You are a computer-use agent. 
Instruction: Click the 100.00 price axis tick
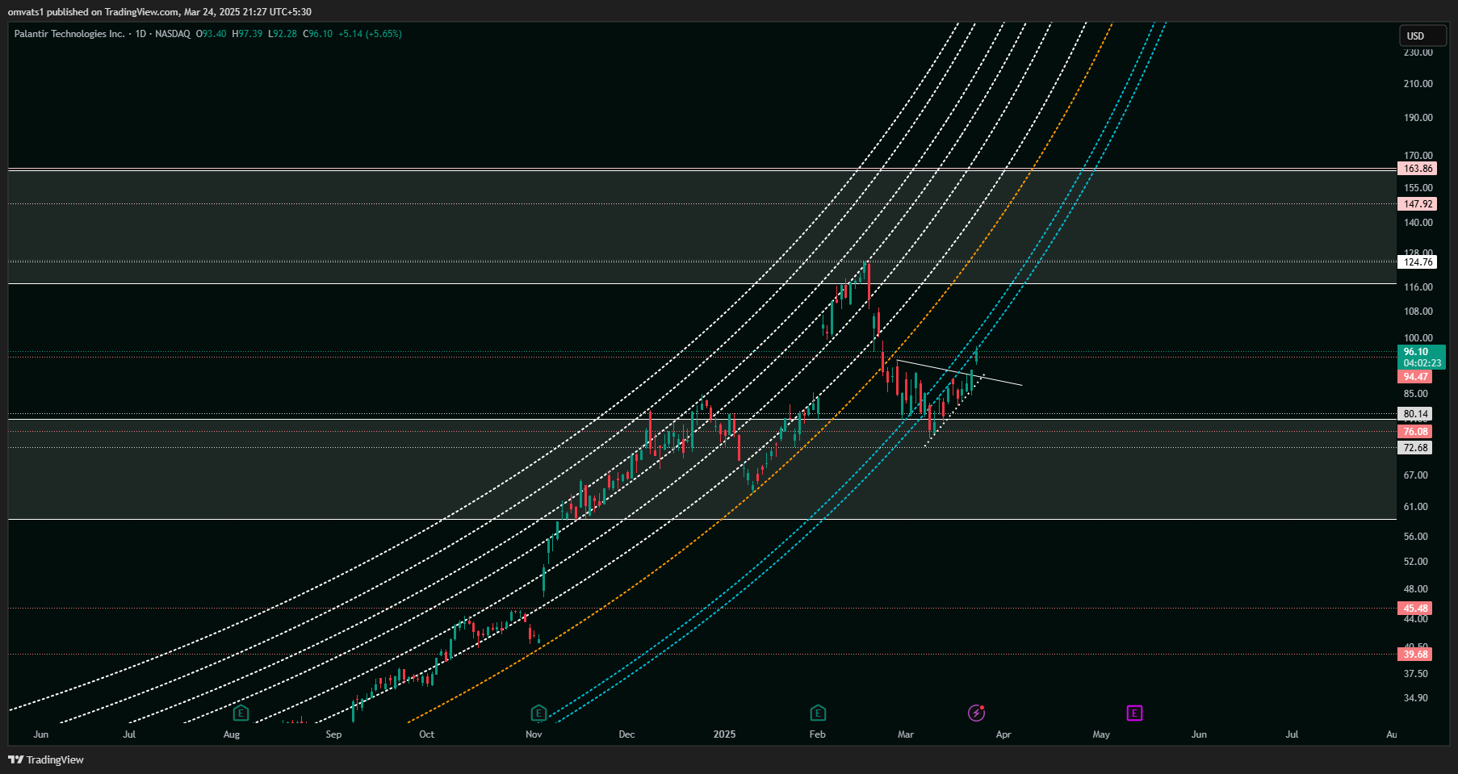coord(1418,338)
